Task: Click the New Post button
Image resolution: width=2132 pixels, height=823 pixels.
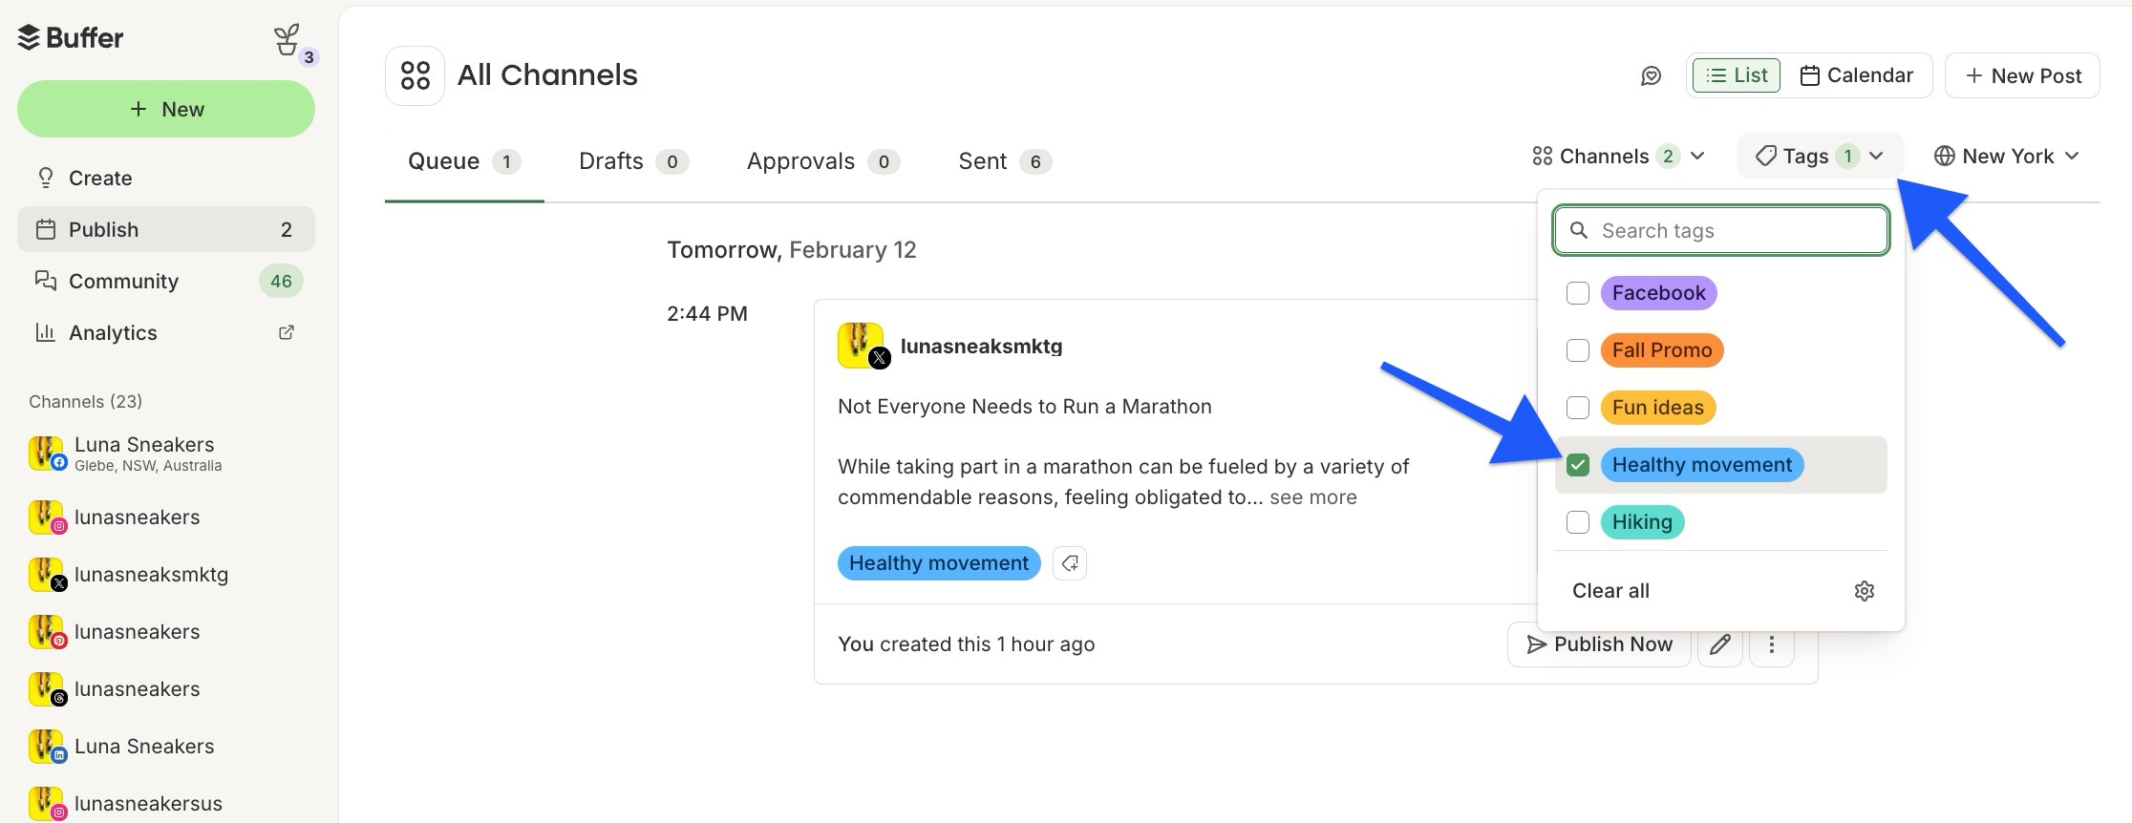Action: pyautogui.click(x=2022, y=75)
